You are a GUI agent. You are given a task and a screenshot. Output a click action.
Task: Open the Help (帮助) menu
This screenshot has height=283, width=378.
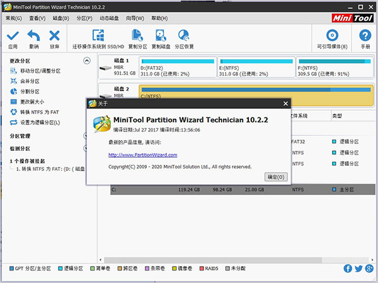(x=159, y=18)
